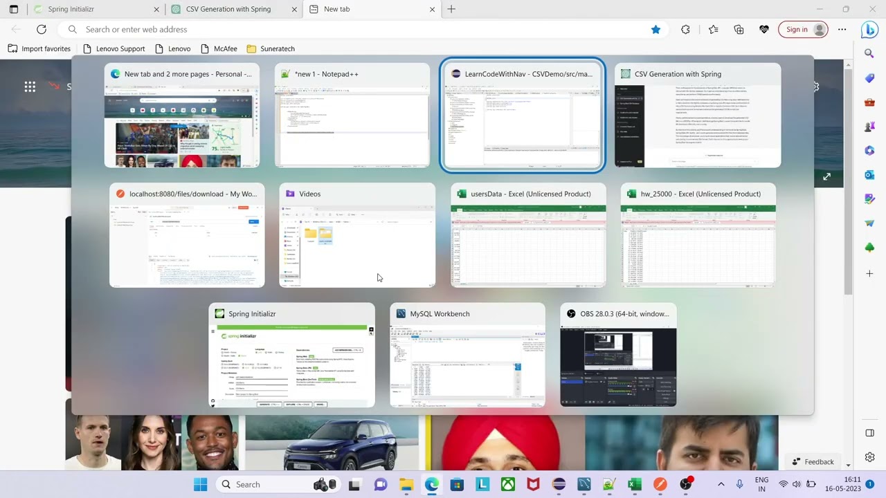Screen dimensions: 886x498
Task: Open the Outlook icon in the Edge sidebar
Action: click(869, 175)
